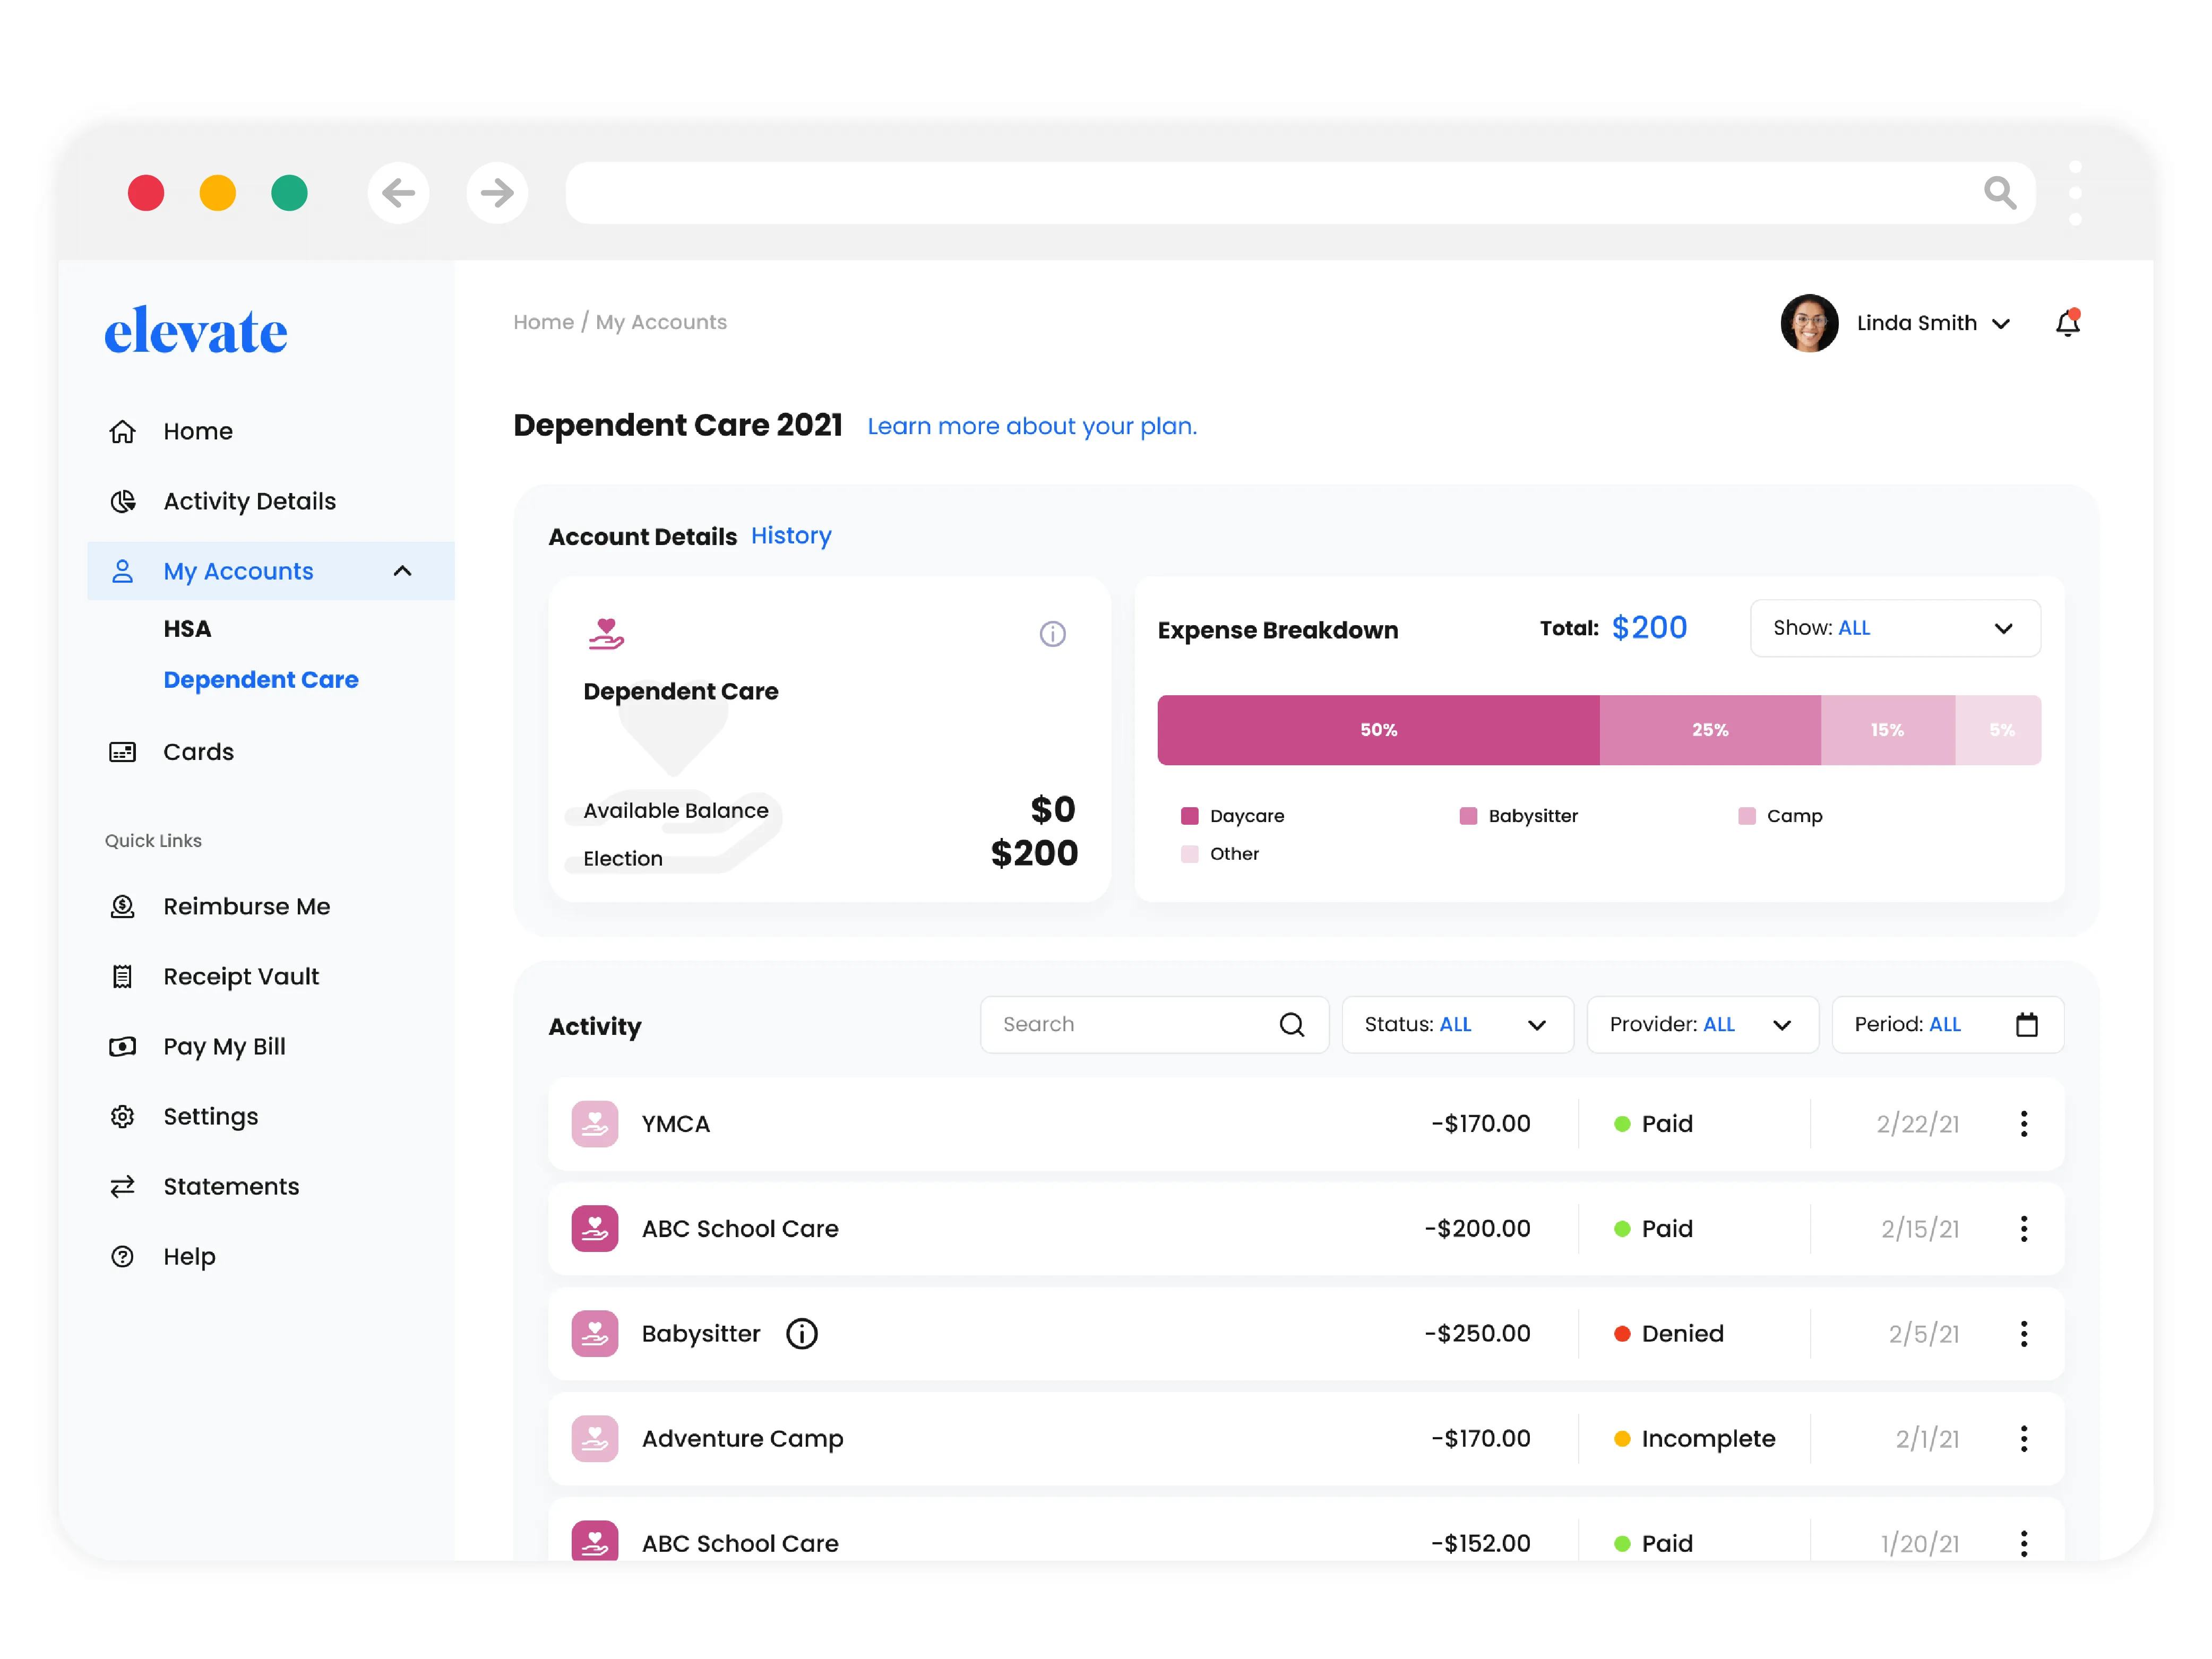Click the Receipt Vault icon
The height and width of the screenshot is (1659, 2212).
[122, 976]
